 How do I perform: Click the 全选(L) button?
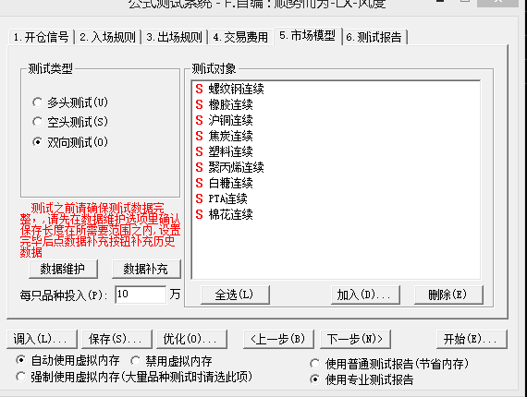click(x=235, y=295)
